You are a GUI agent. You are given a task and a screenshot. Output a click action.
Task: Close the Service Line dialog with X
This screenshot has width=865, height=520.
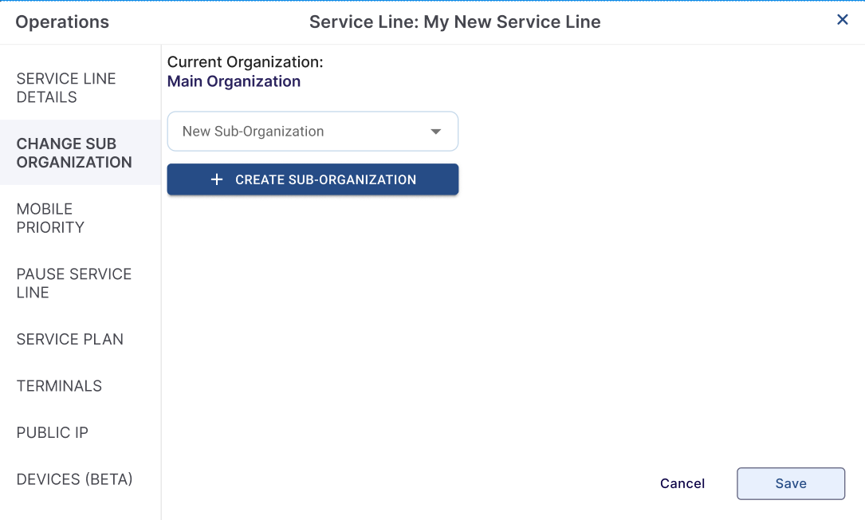842,20
